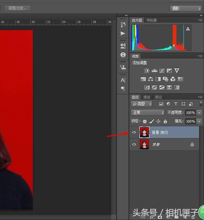Select the 背景 layer name
Image resolution: width=204 pixels, height=220 pixels.
click(156, 144)
